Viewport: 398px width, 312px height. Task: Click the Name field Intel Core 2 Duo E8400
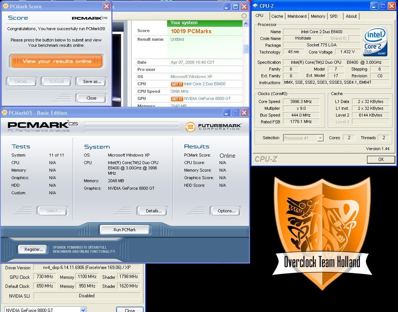click(321, 32)
